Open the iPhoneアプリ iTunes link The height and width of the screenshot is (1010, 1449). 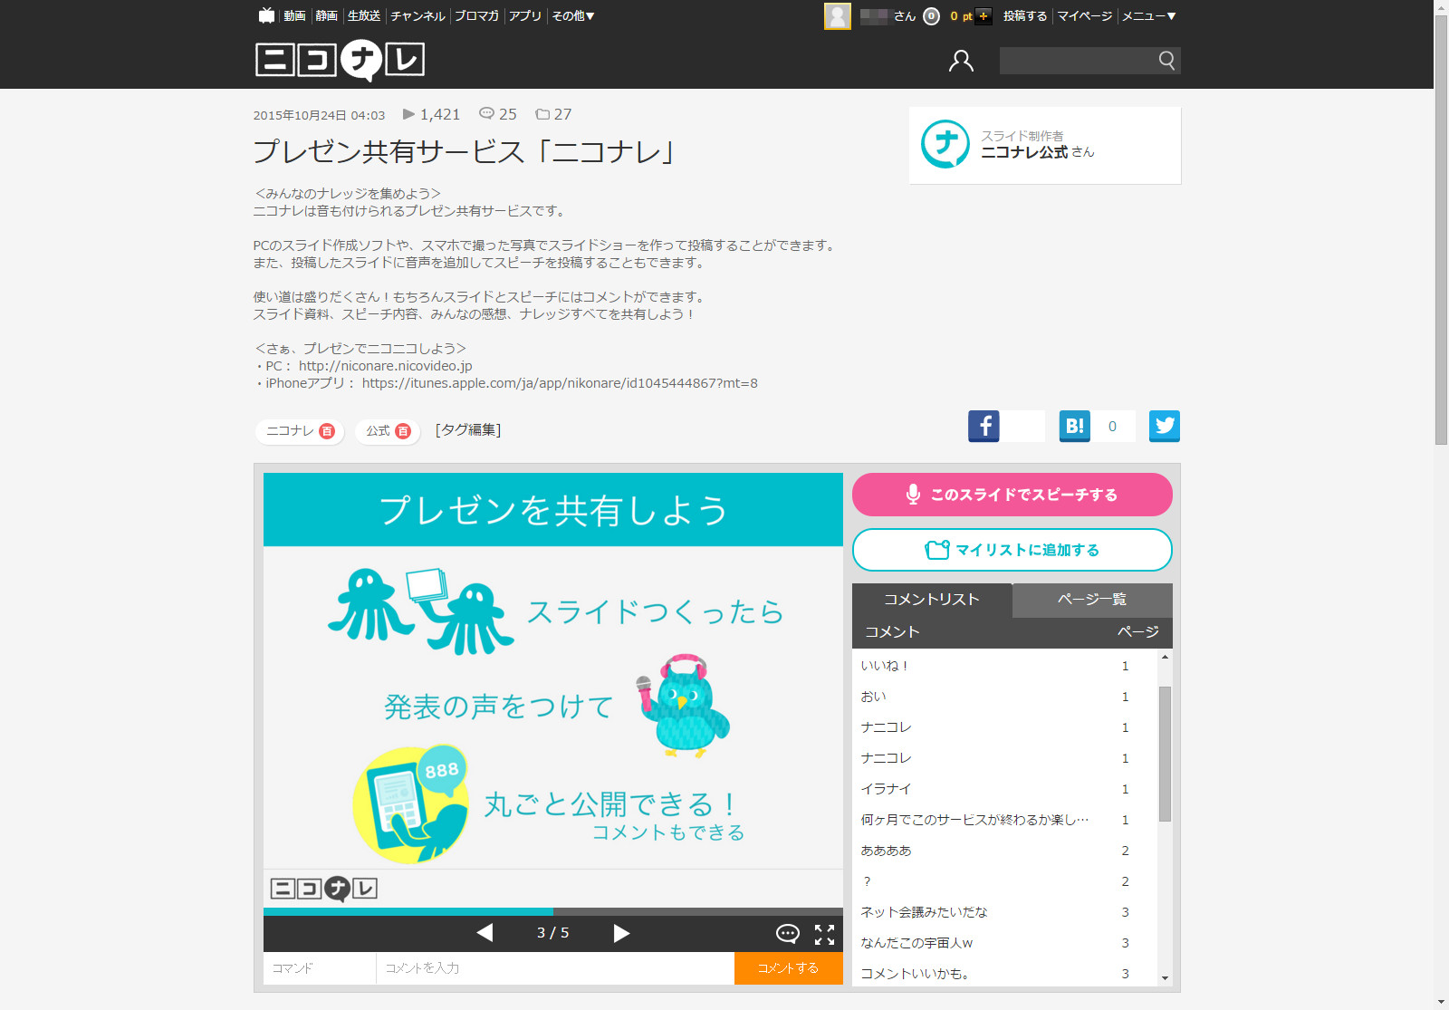coord(558,382)
